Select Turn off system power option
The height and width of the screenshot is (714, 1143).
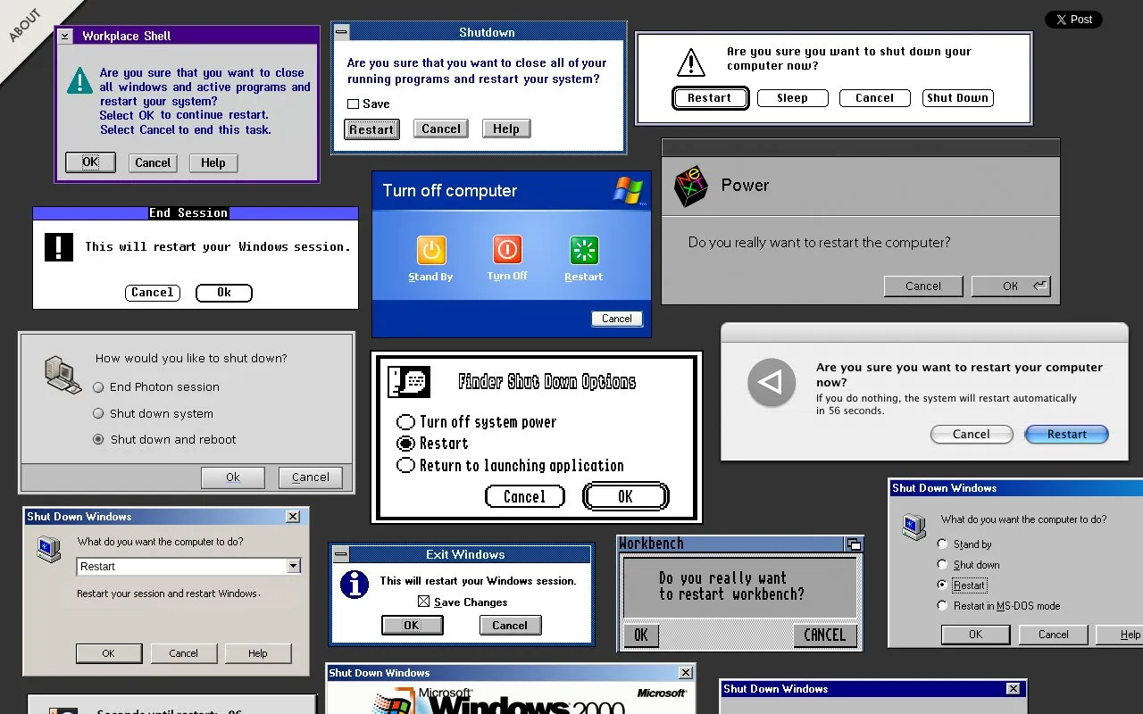pos(406,422)
